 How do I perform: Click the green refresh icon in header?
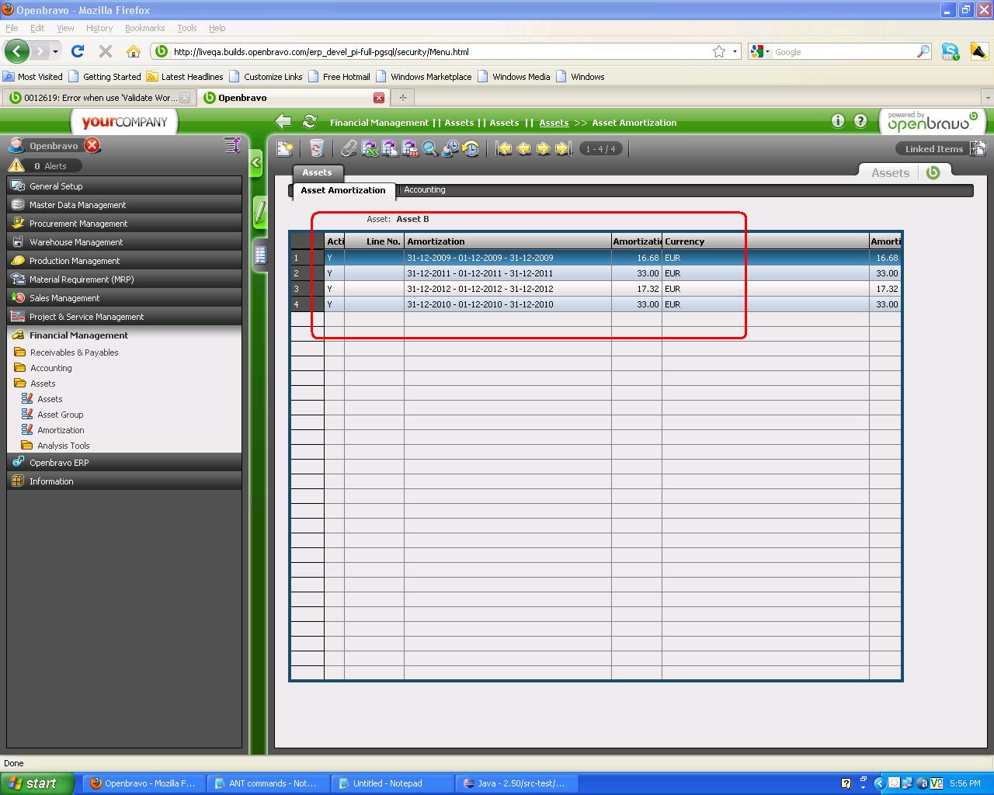click(x=309, y=122)
